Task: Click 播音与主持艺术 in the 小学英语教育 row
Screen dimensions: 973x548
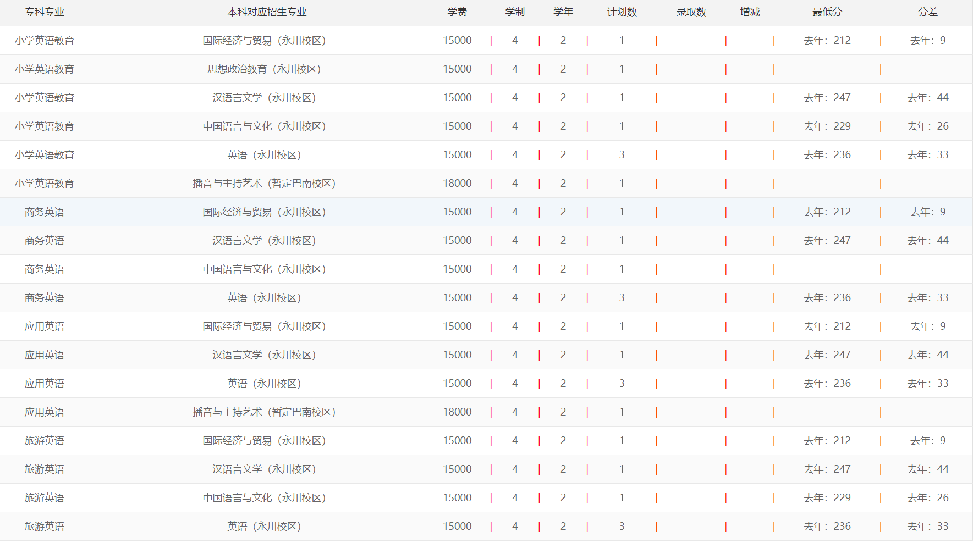Action: (264, 184)
